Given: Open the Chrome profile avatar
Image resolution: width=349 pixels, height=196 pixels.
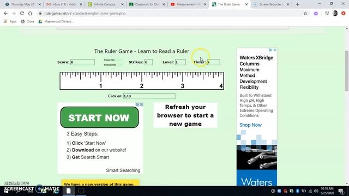Looking at the screenshot, I should pos(335,13).
